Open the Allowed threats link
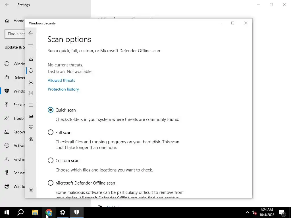 pos(61,80)
